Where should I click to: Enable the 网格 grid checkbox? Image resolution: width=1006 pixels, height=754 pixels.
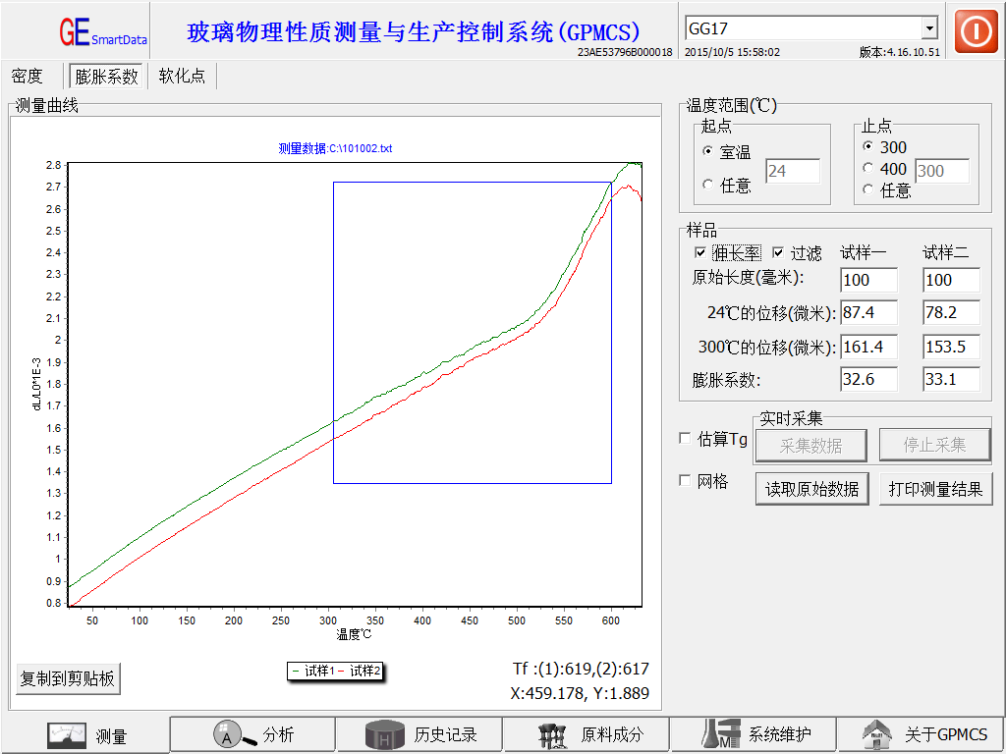(685, 480)
